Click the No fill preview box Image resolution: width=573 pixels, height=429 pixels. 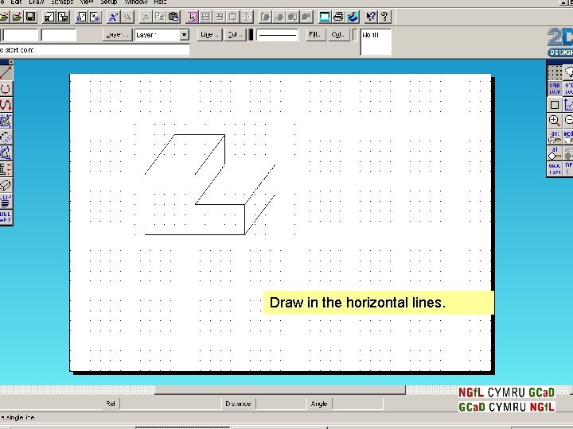tap(376, 42)
